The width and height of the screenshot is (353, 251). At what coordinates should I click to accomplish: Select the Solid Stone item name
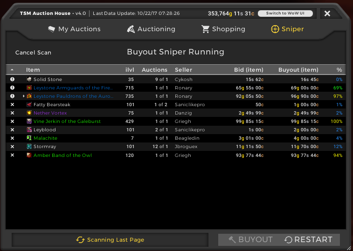tap(48, 79)
